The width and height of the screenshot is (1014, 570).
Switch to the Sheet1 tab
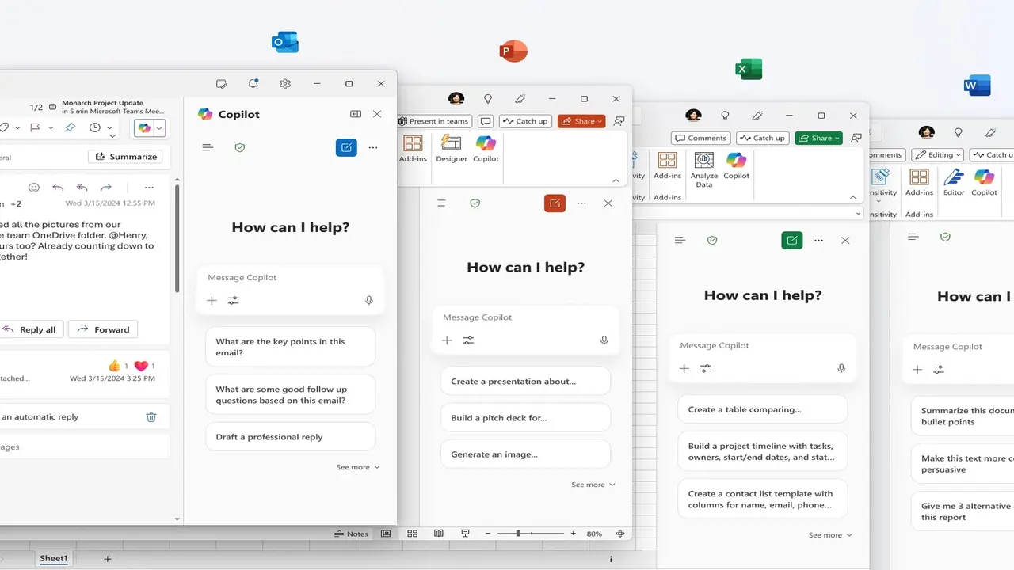pos(53,558)
